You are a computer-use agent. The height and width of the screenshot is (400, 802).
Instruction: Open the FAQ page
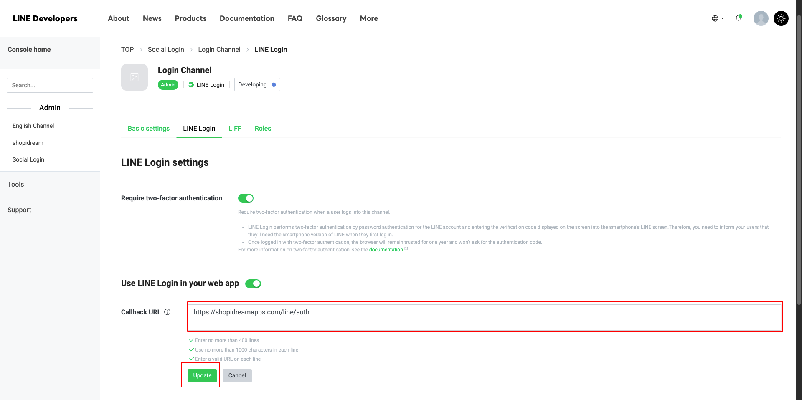tap(295, 18)
